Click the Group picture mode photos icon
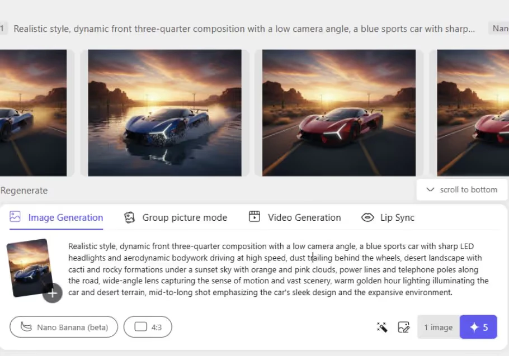This screenshot has width=509, height=356. 130,217
